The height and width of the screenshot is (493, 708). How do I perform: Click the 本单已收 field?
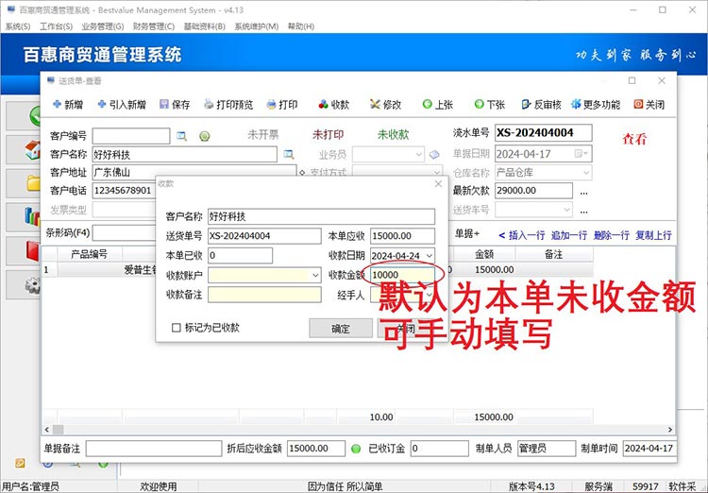(x=240, y=256)
